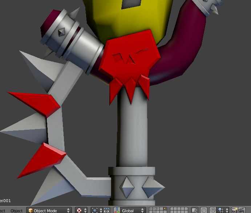The image size is (251, 213).
Task: Toggle the snap magnet button
Action: 212,210
